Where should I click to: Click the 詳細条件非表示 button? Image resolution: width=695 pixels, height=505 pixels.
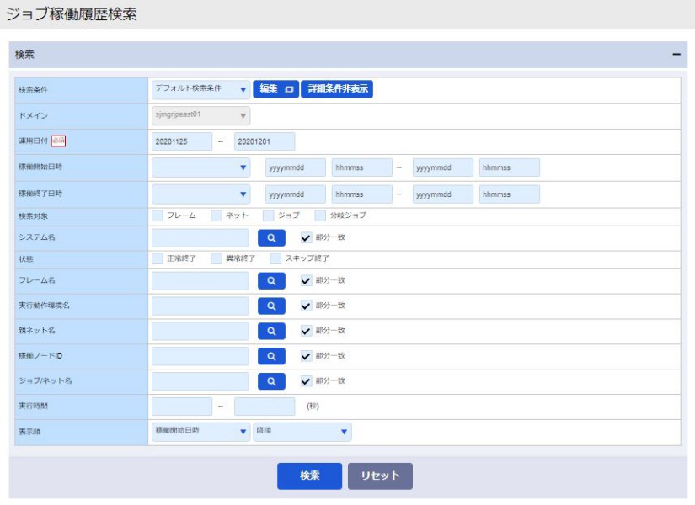point(337,89)
